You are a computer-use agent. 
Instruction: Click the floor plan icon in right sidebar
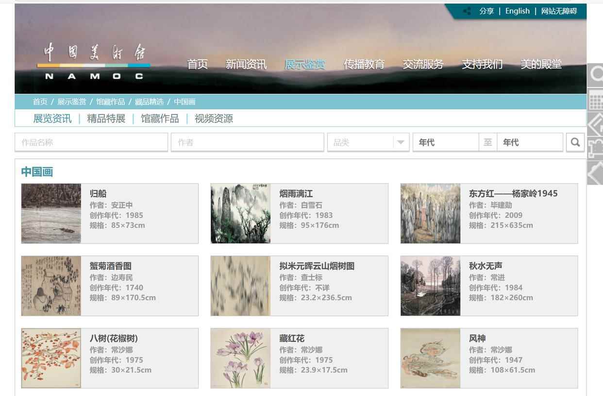tap(596, 148)
